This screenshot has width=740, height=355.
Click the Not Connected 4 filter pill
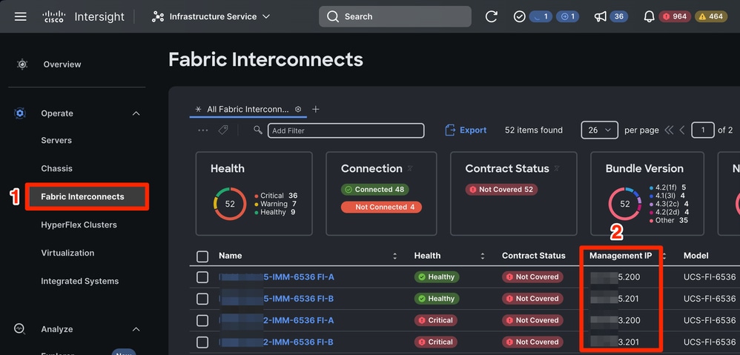tap(381, 207)
